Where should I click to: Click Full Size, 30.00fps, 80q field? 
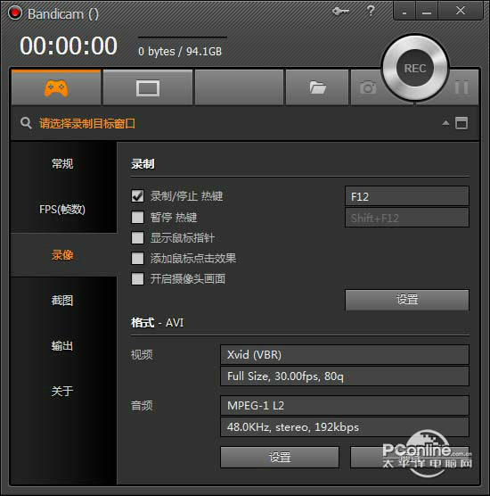pyautogui.click(x=345, y=376)
